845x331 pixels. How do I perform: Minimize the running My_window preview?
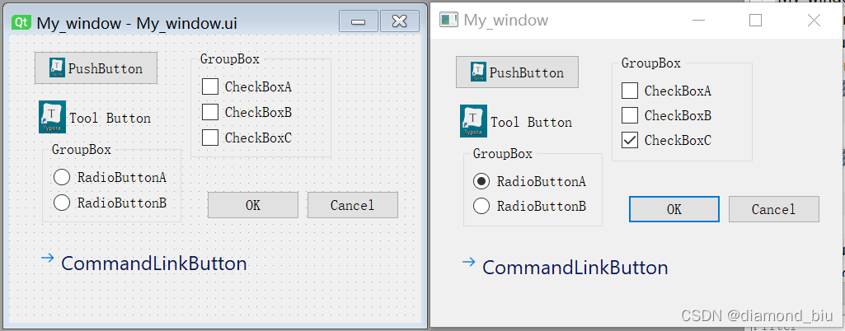699,21
